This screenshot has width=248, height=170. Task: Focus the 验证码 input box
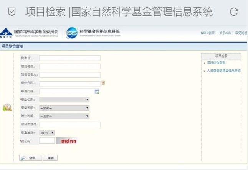(x=47, y=140)
